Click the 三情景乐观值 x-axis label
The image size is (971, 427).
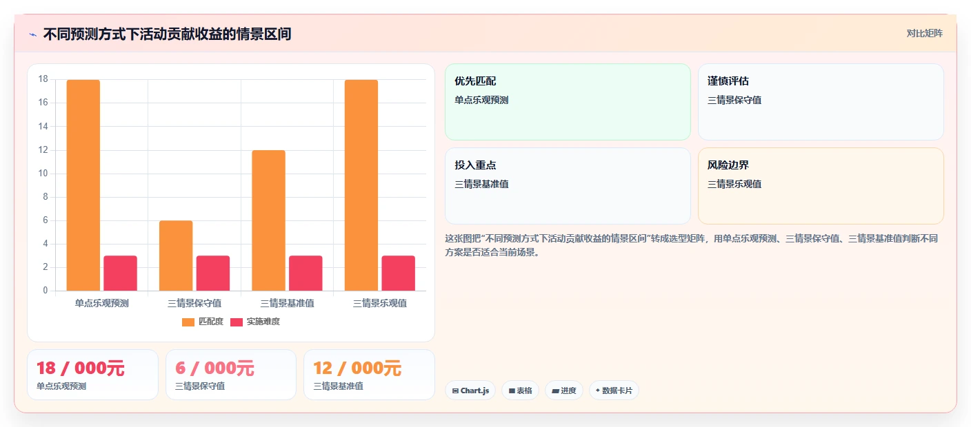[380, 303]
